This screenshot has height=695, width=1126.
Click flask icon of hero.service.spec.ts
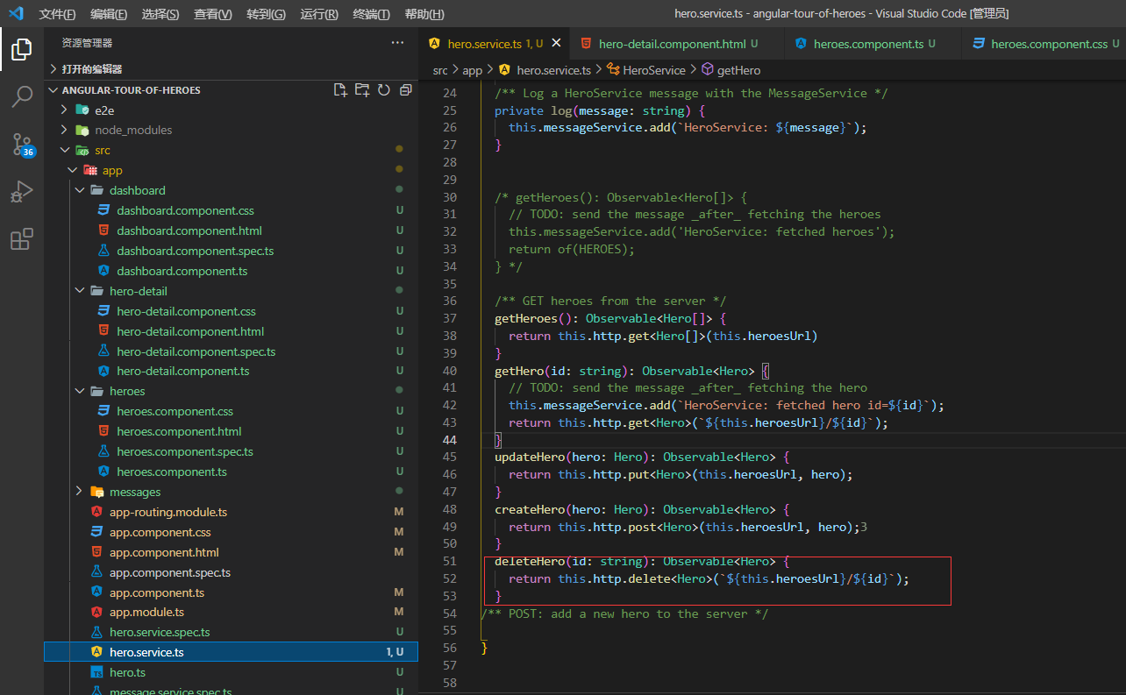(x=96, y=632)
